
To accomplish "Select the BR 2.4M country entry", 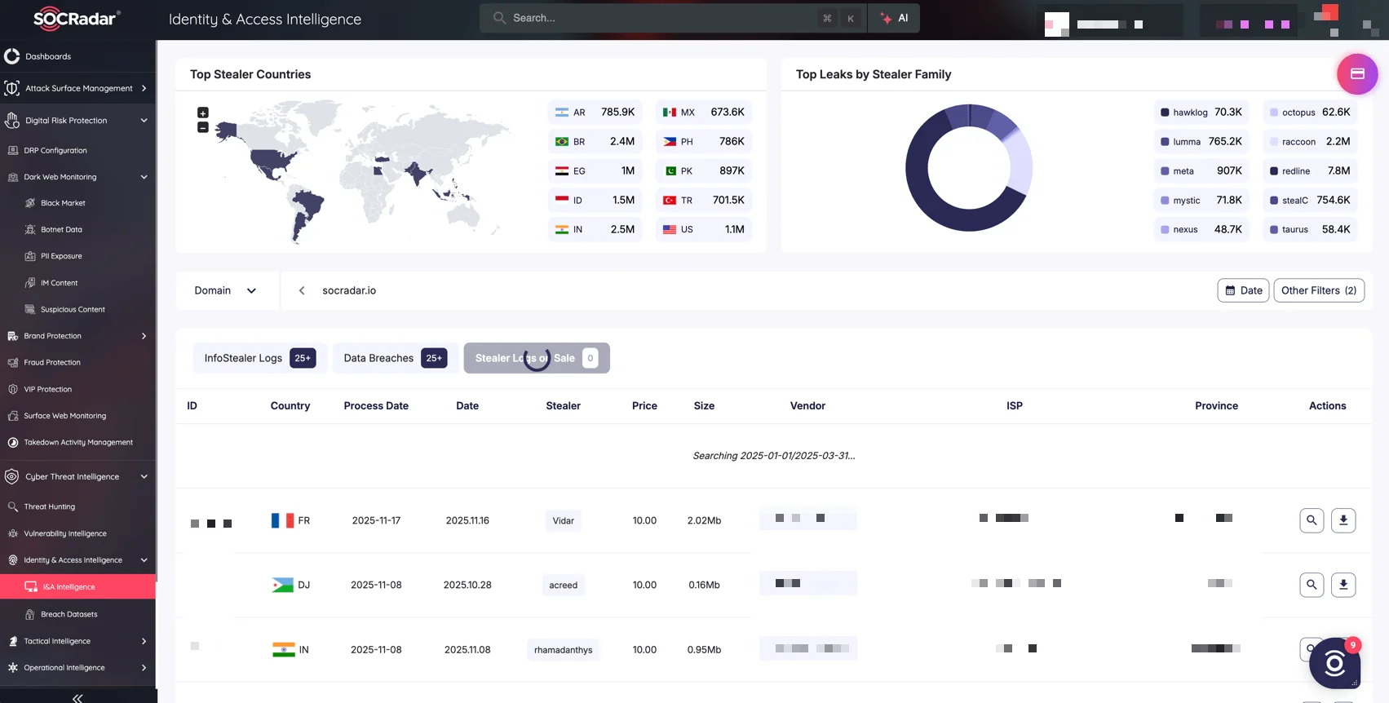I will (595, 141).
